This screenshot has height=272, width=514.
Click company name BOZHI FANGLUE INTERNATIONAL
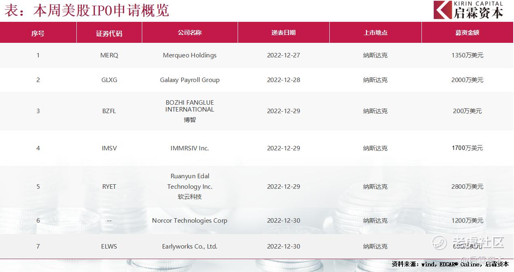(x=190, y=106)
